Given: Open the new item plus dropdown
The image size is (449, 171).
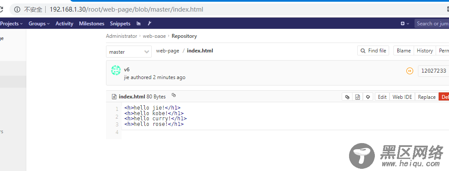Looking at the screenshot, I should coord(405,24).
